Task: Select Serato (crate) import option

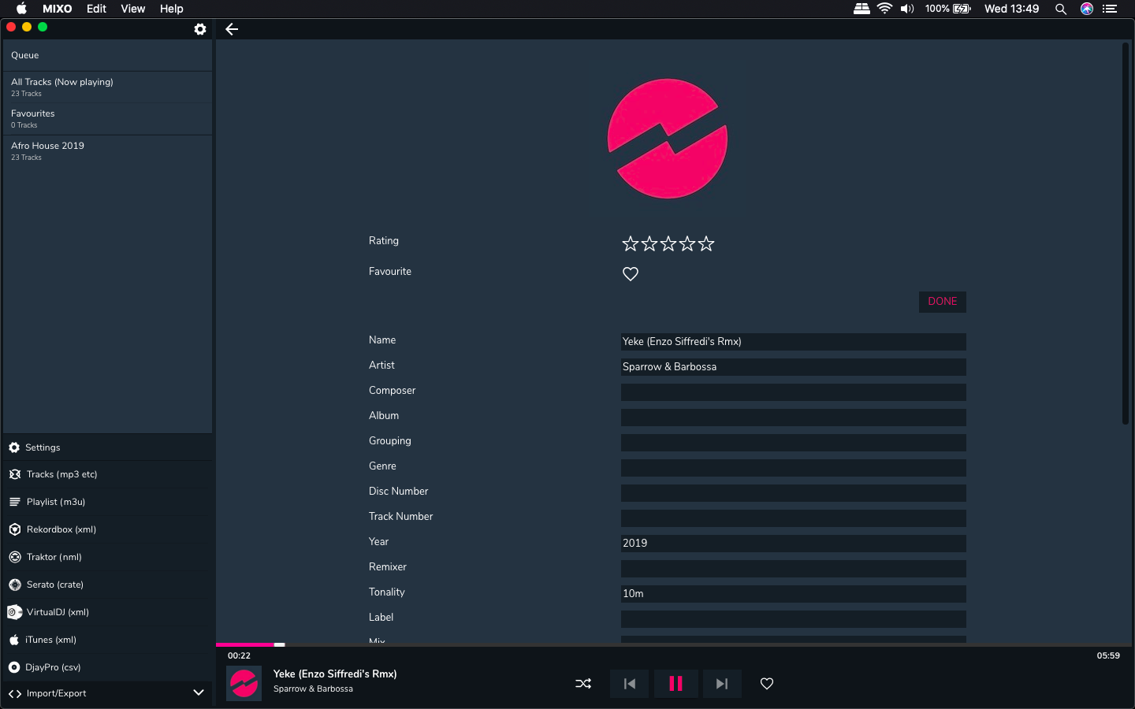Action: [55, 585]
